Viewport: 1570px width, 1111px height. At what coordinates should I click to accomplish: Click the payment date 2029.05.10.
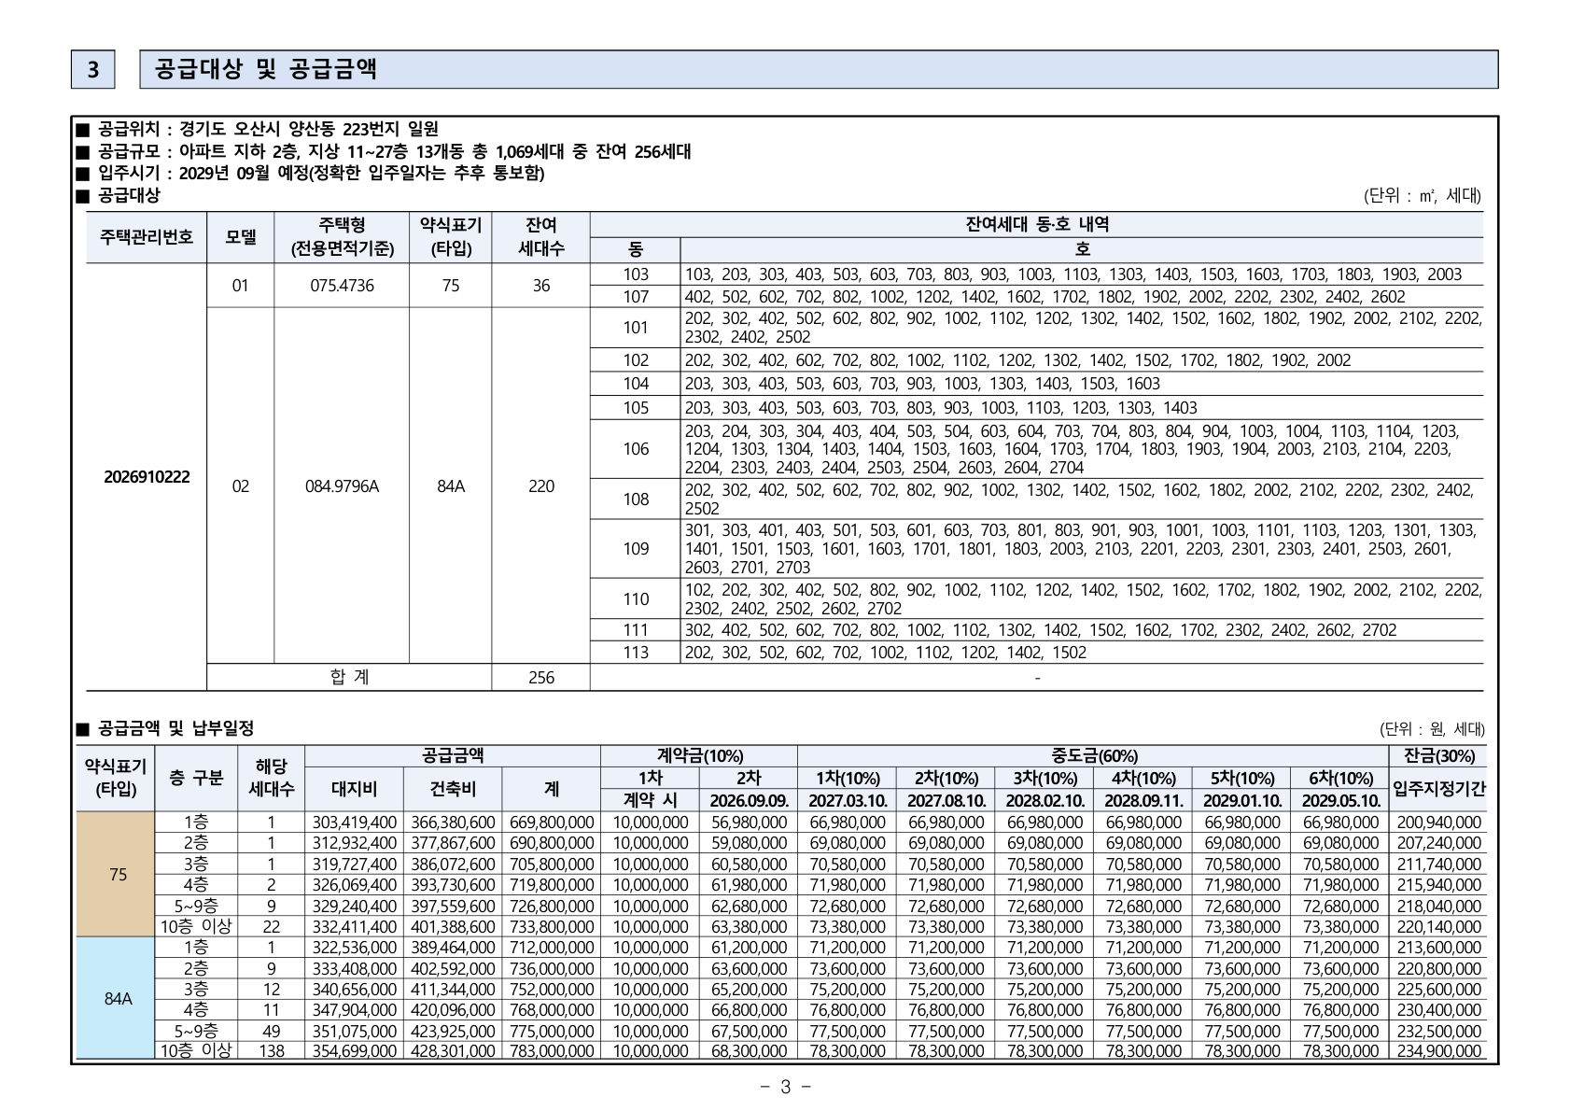point(1341,800)
